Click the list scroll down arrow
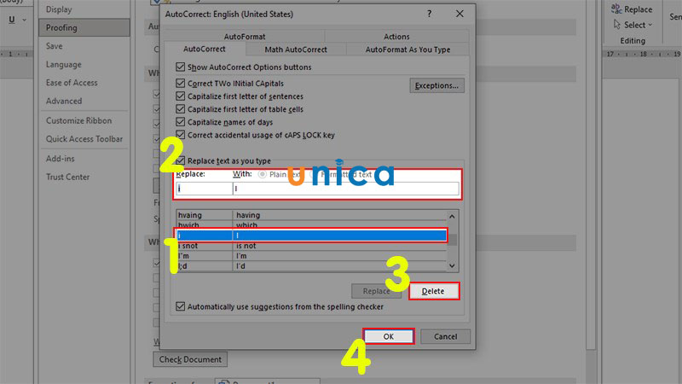 [x=452, y=265]
